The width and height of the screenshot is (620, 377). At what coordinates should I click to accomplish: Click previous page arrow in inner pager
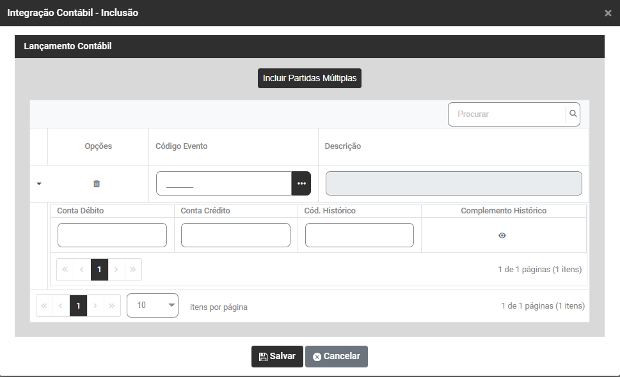(82, 270)
